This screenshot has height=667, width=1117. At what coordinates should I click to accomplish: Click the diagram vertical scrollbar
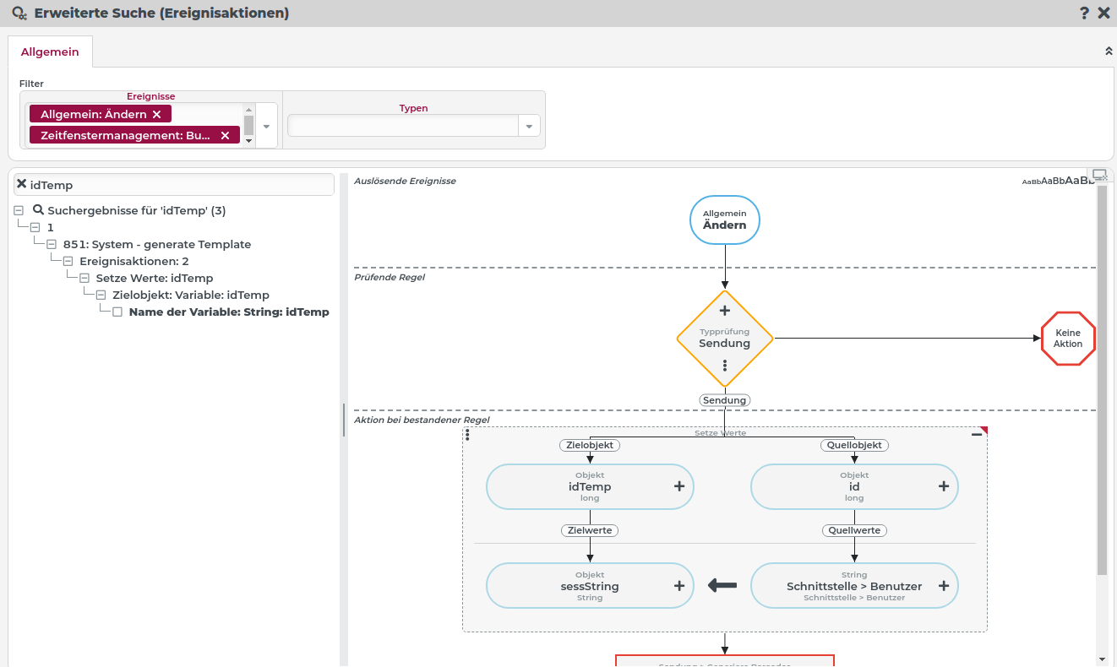[1102, 380]
